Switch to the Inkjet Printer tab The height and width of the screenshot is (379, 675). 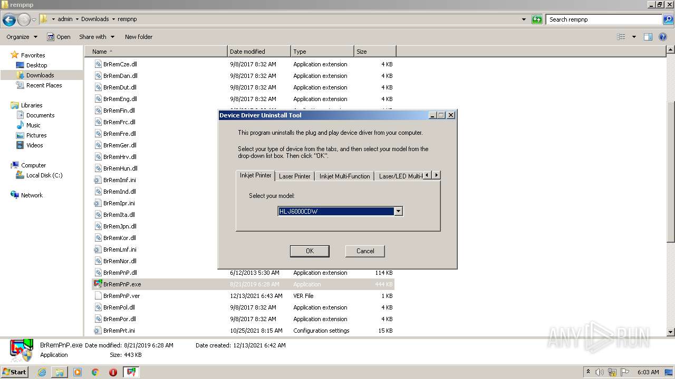[x=256, y=175]
